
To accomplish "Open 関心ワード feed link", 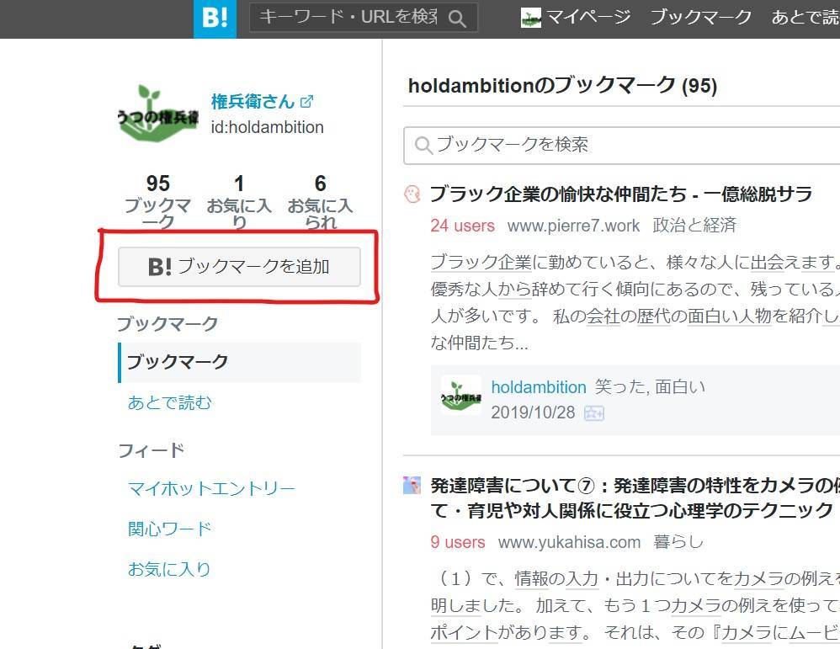I will point(169,529).
